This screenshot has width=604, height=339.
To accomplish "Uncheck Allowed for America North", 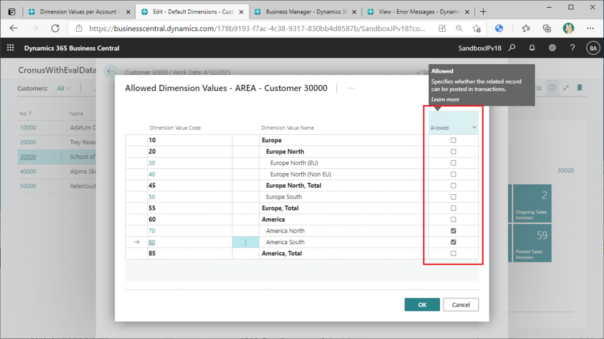I will 454,231.
